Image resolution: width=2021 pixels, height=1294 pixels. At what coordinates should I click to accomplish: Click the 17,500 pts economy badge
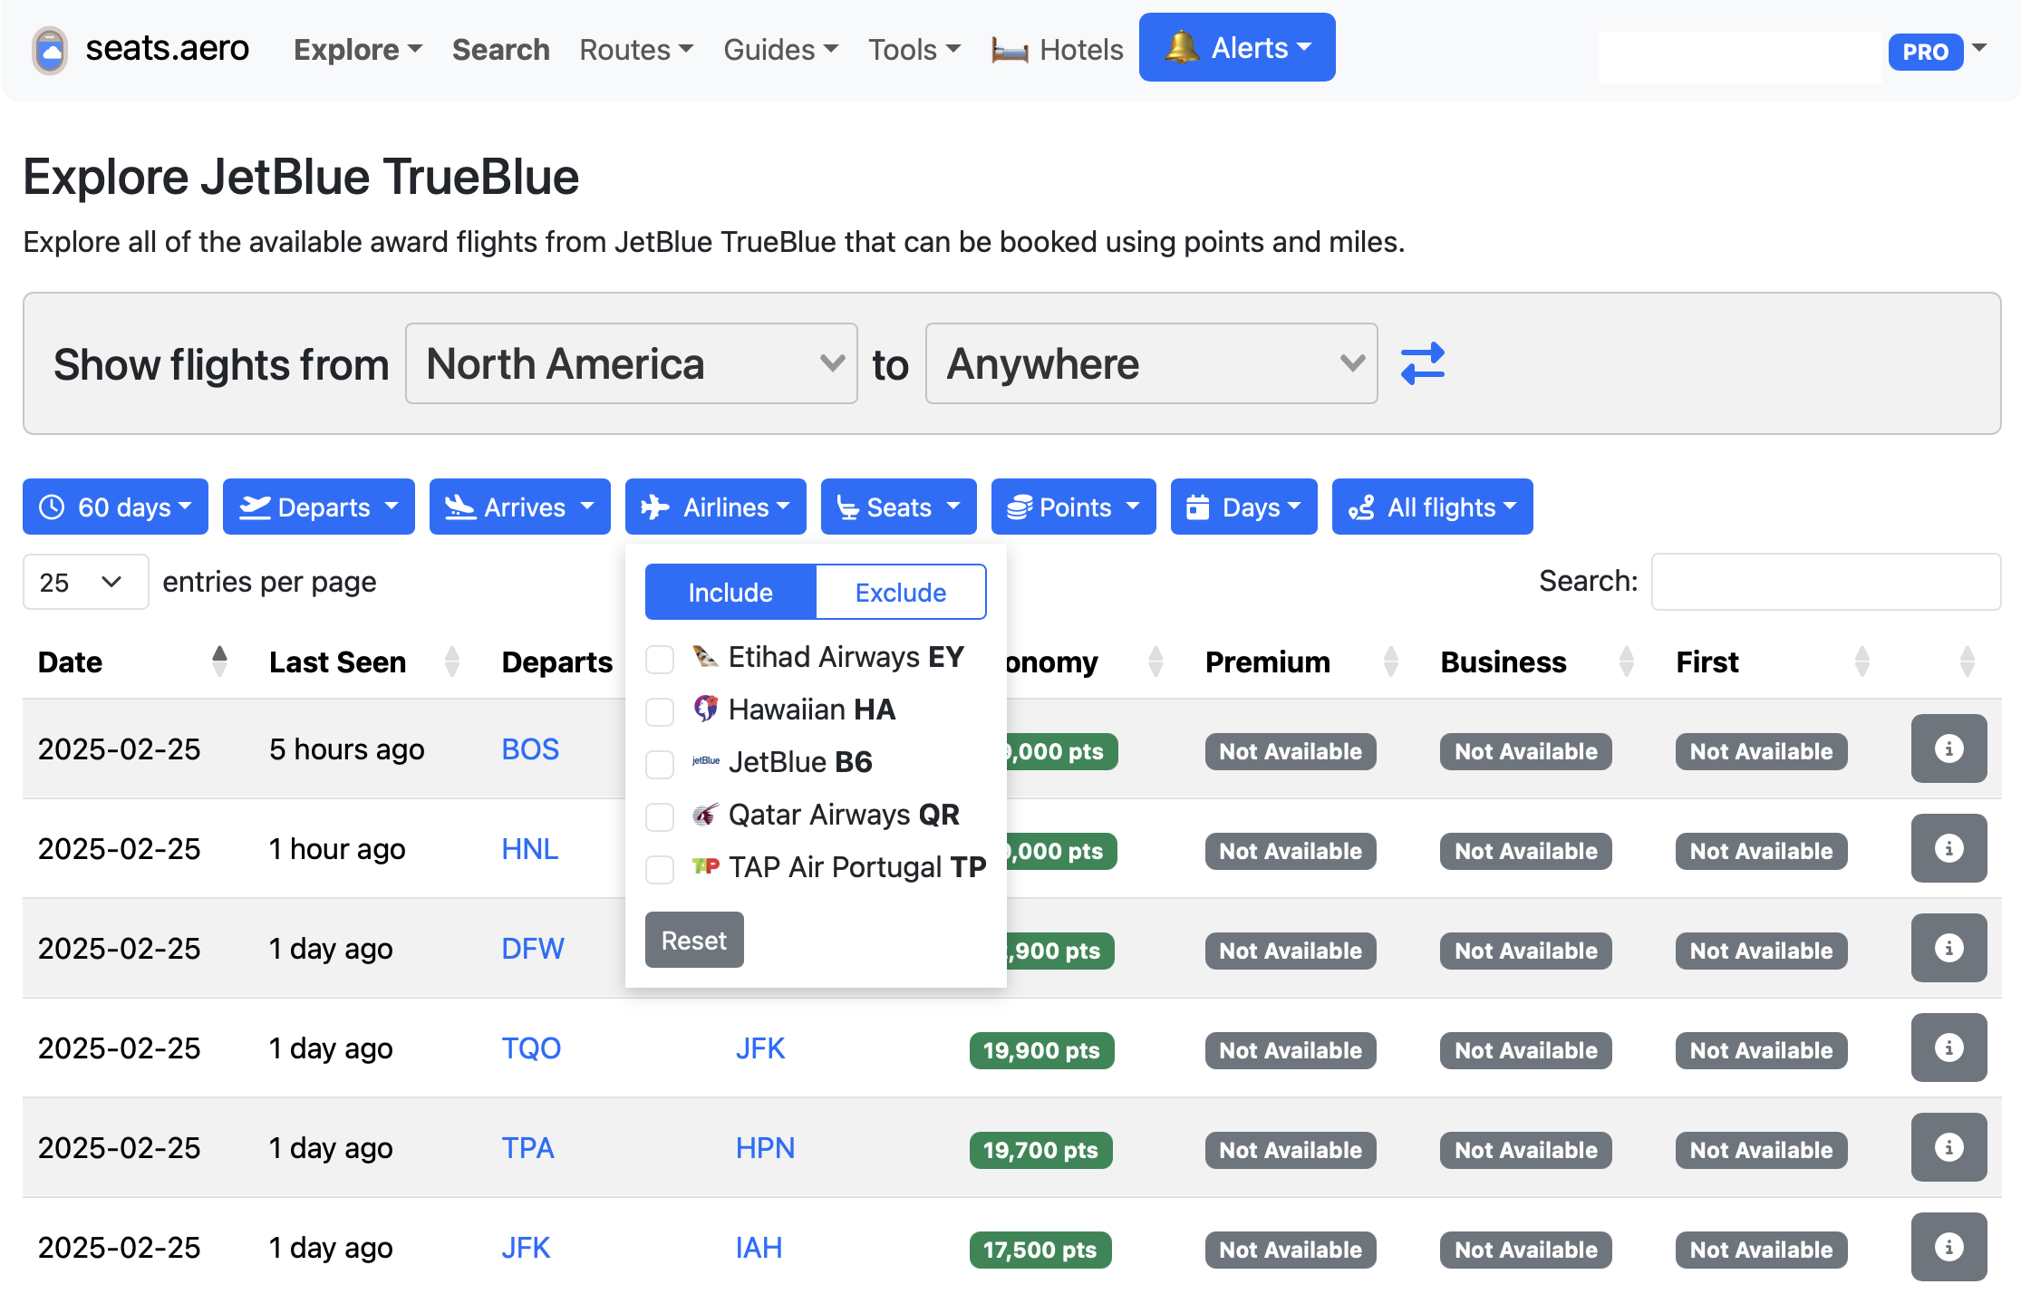click(1040, 1250)
